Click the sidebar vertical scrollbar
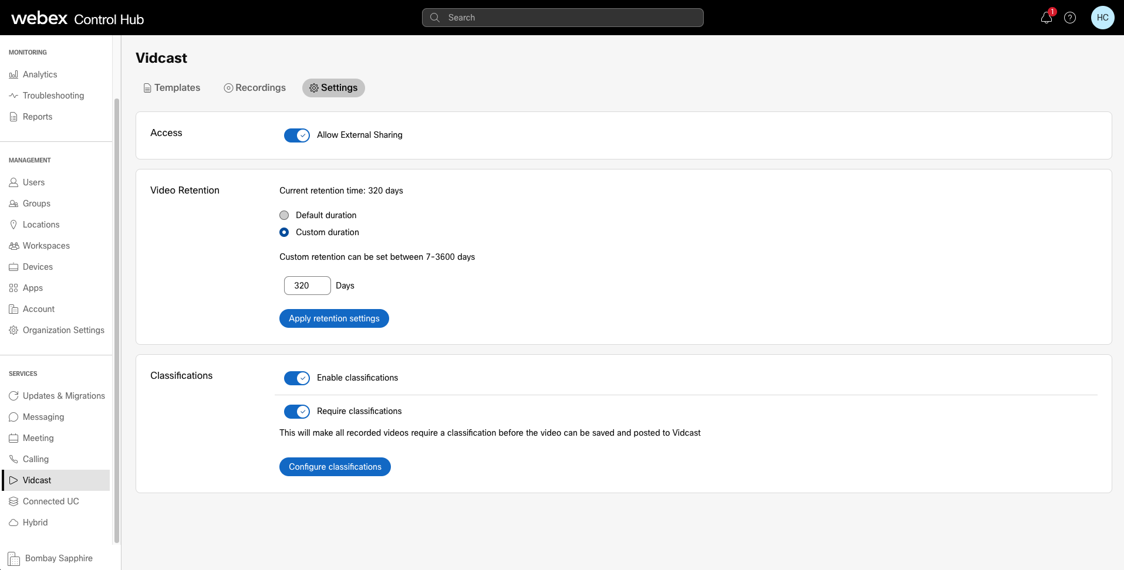This screenshot has width=1124, height=570. coord(117,321)
